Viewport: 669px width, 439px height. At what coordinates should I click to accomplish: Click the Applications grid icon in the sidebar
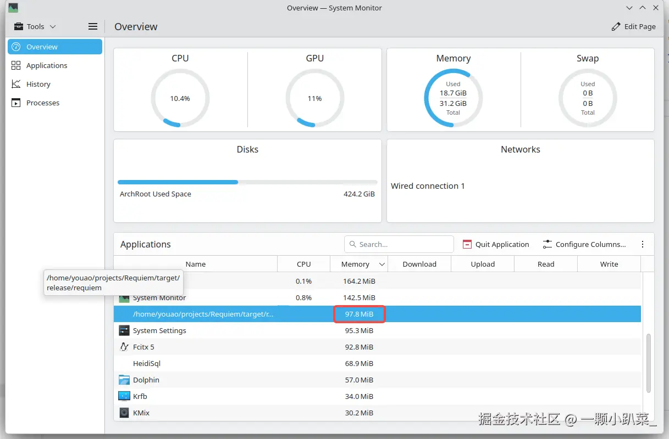[16, 65]
